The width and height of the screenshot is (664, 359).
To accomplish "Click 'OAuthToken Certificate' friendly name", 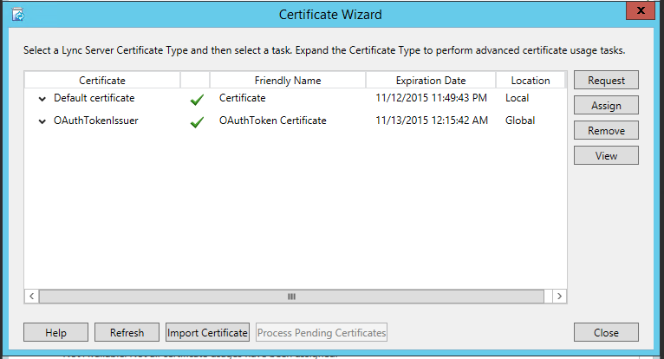I will click(273, 121).
